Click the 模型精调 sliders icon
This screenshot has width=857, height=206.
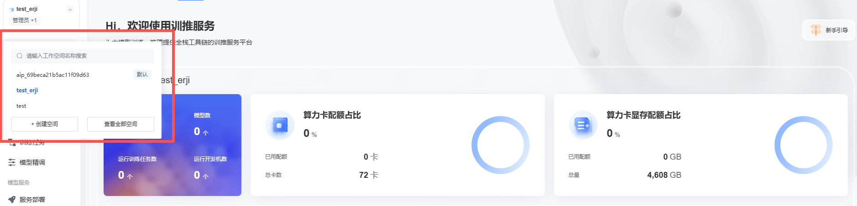(12, 162)
